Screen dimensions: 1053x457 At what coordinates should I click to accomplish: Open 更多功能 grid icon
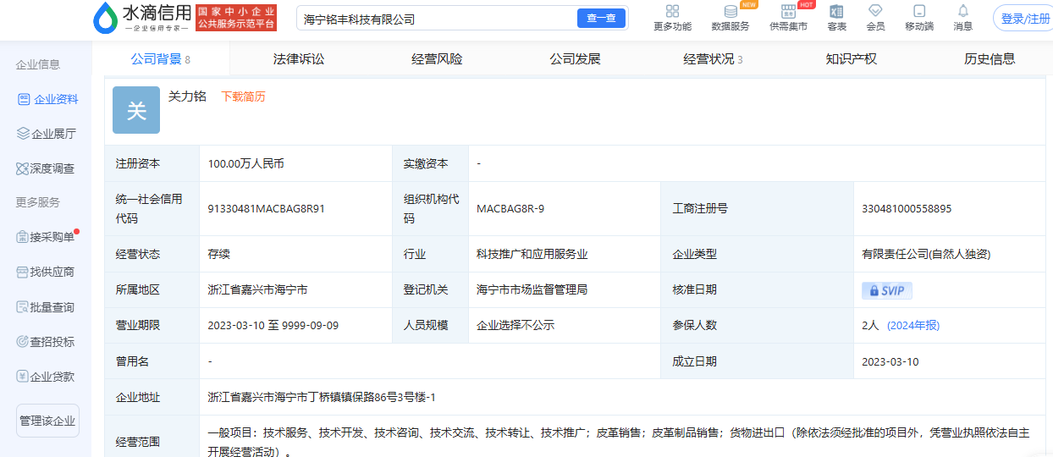(672, 11)
